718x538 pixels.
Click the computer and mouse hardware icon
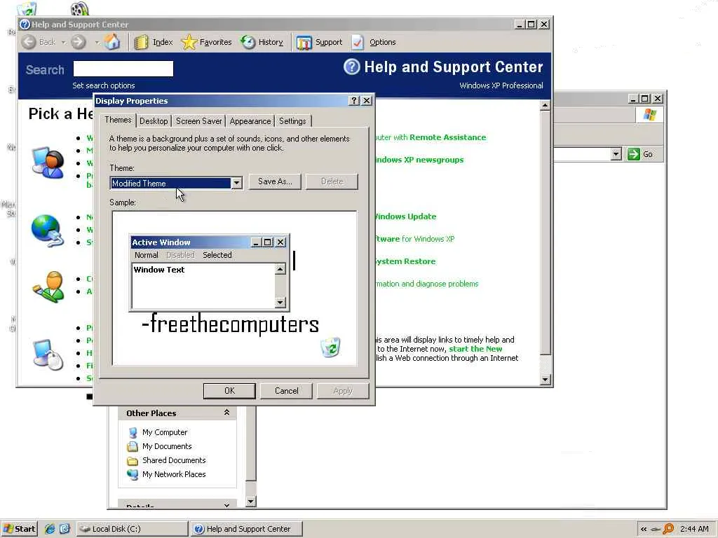(x=48, y=354)
